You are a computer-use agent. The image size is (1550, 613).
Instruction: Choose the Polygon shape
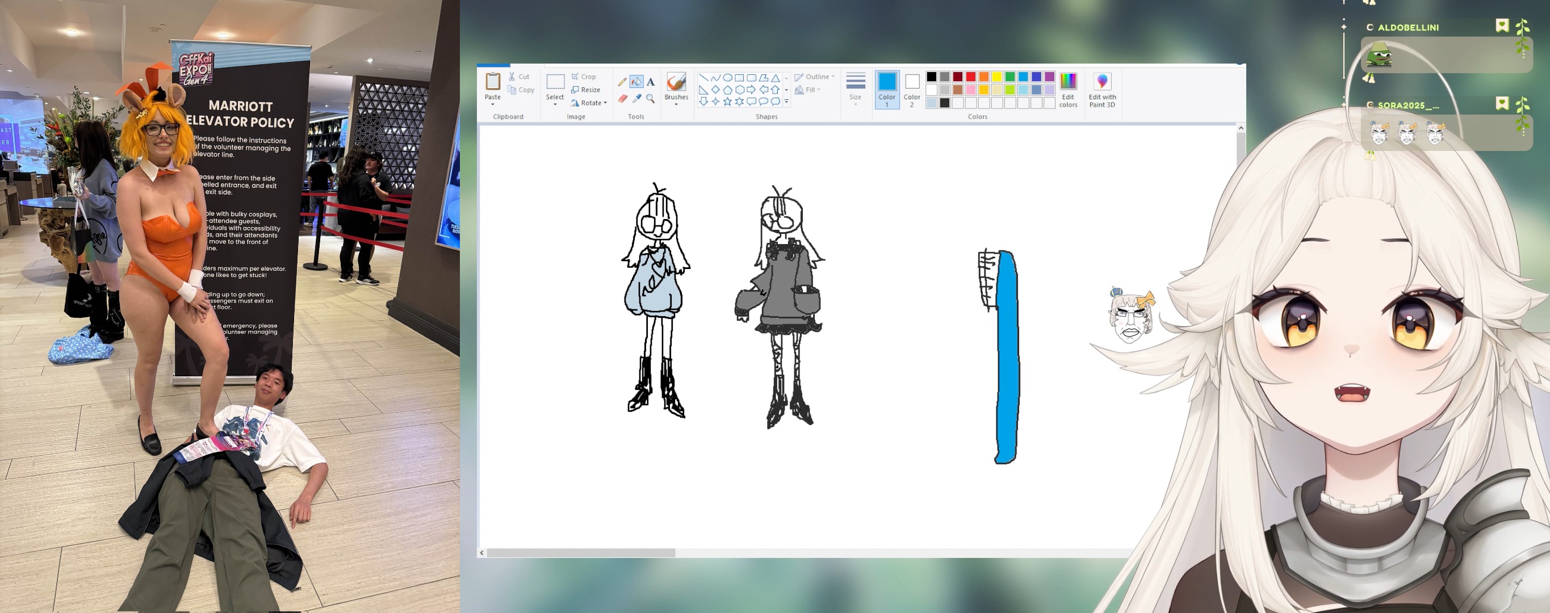tap(763, 78)
